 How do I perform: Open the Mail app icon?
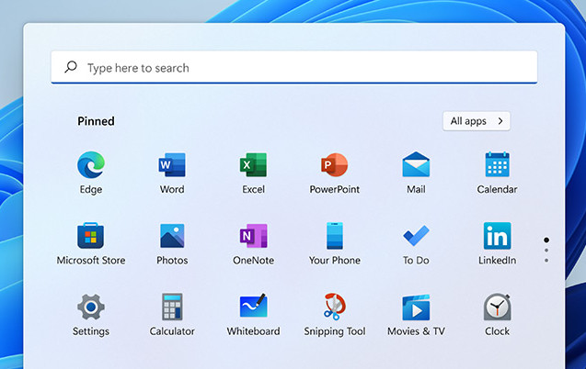point(416,164)
